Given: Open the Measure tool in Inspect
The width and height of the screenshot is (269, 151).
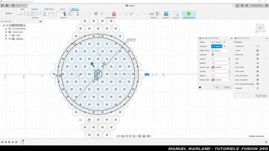Looking at the screenshot, I should click(x=152, y=14).
